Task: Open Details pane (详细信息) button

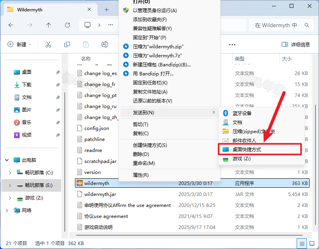Action: click(x=295, y=44)
